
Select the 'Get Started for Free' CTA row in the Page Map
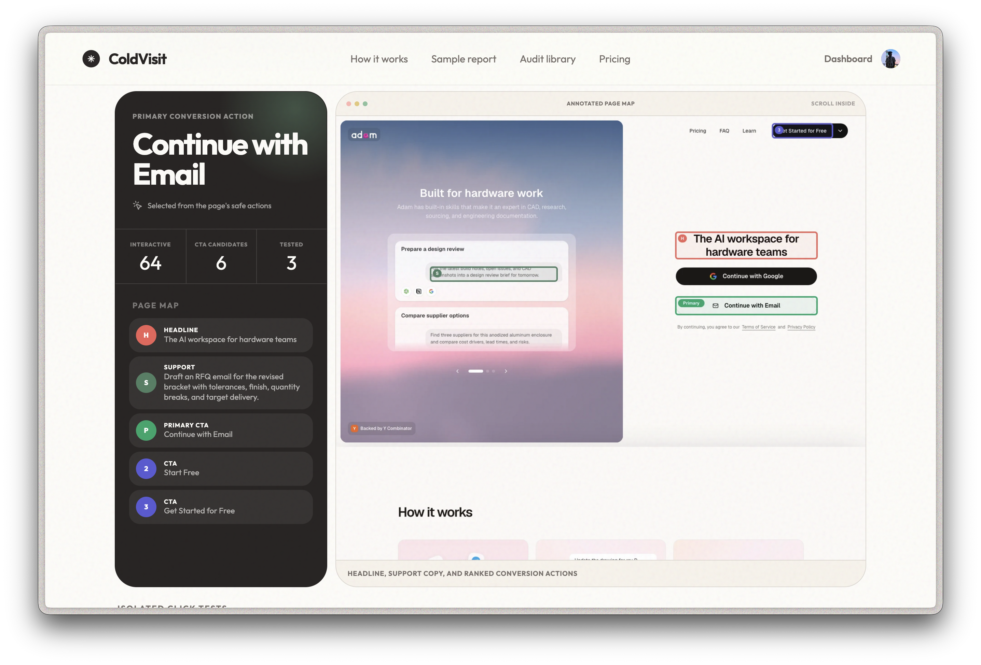(221, 507)
